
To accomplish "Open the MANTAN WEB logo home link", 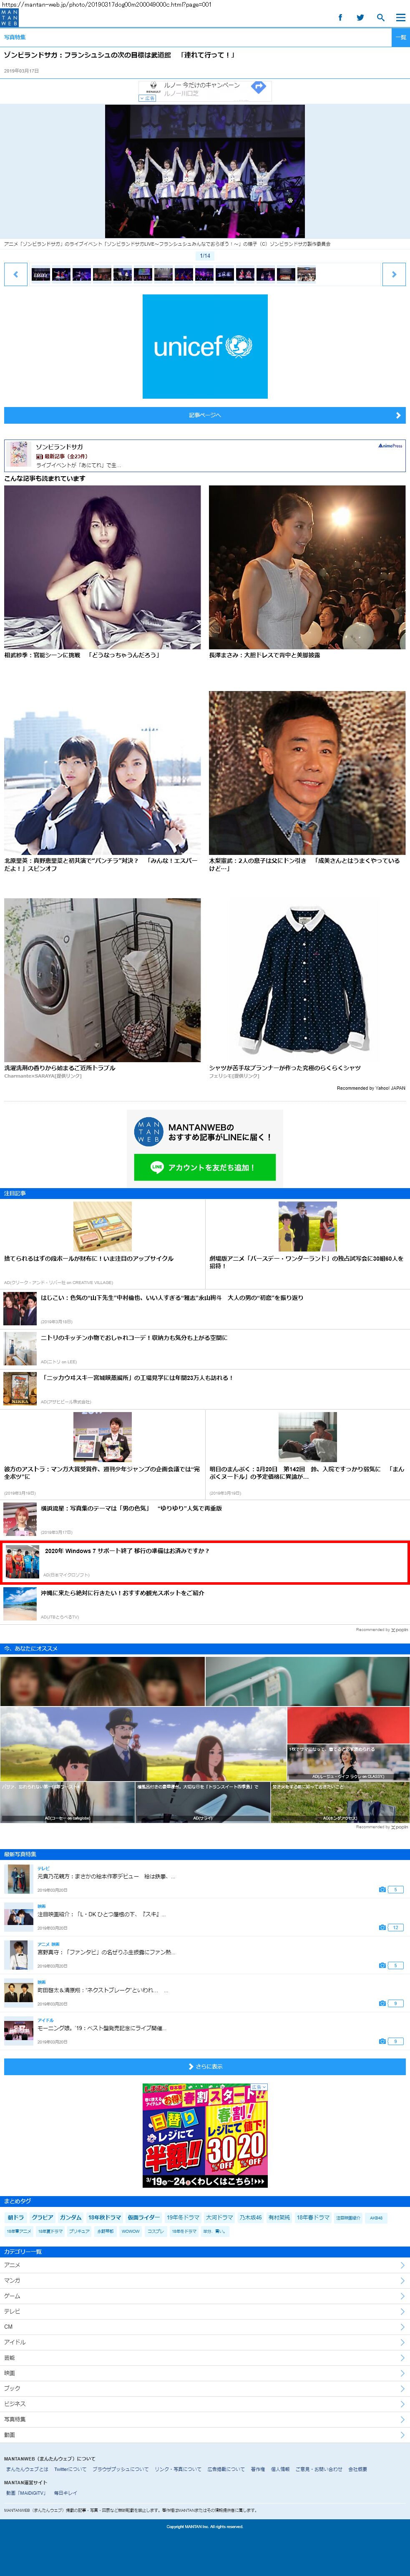I will click(9, 17).
